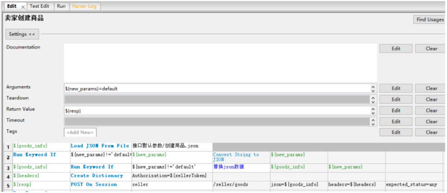Select row 3 header in the grid

[x=9, y=167]
